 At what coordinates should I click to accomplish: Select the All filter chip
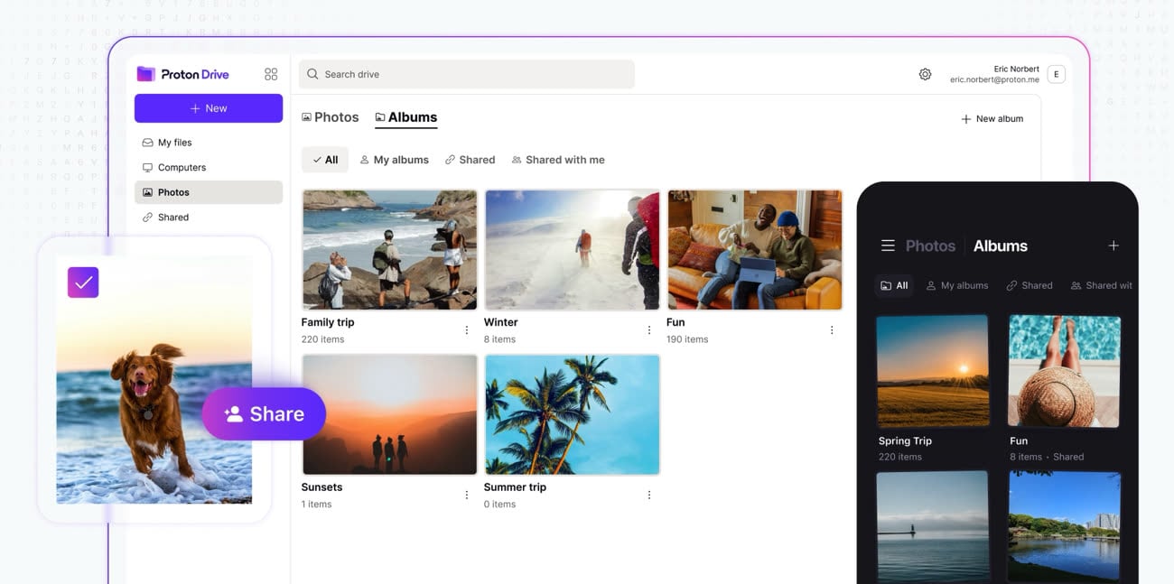click(325, 160)
